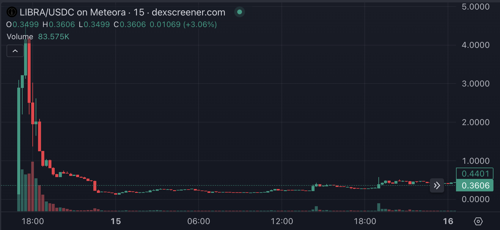Click the H0.3606 high value in legend
This screenshot has width=500, height=230.
[59, 24]
